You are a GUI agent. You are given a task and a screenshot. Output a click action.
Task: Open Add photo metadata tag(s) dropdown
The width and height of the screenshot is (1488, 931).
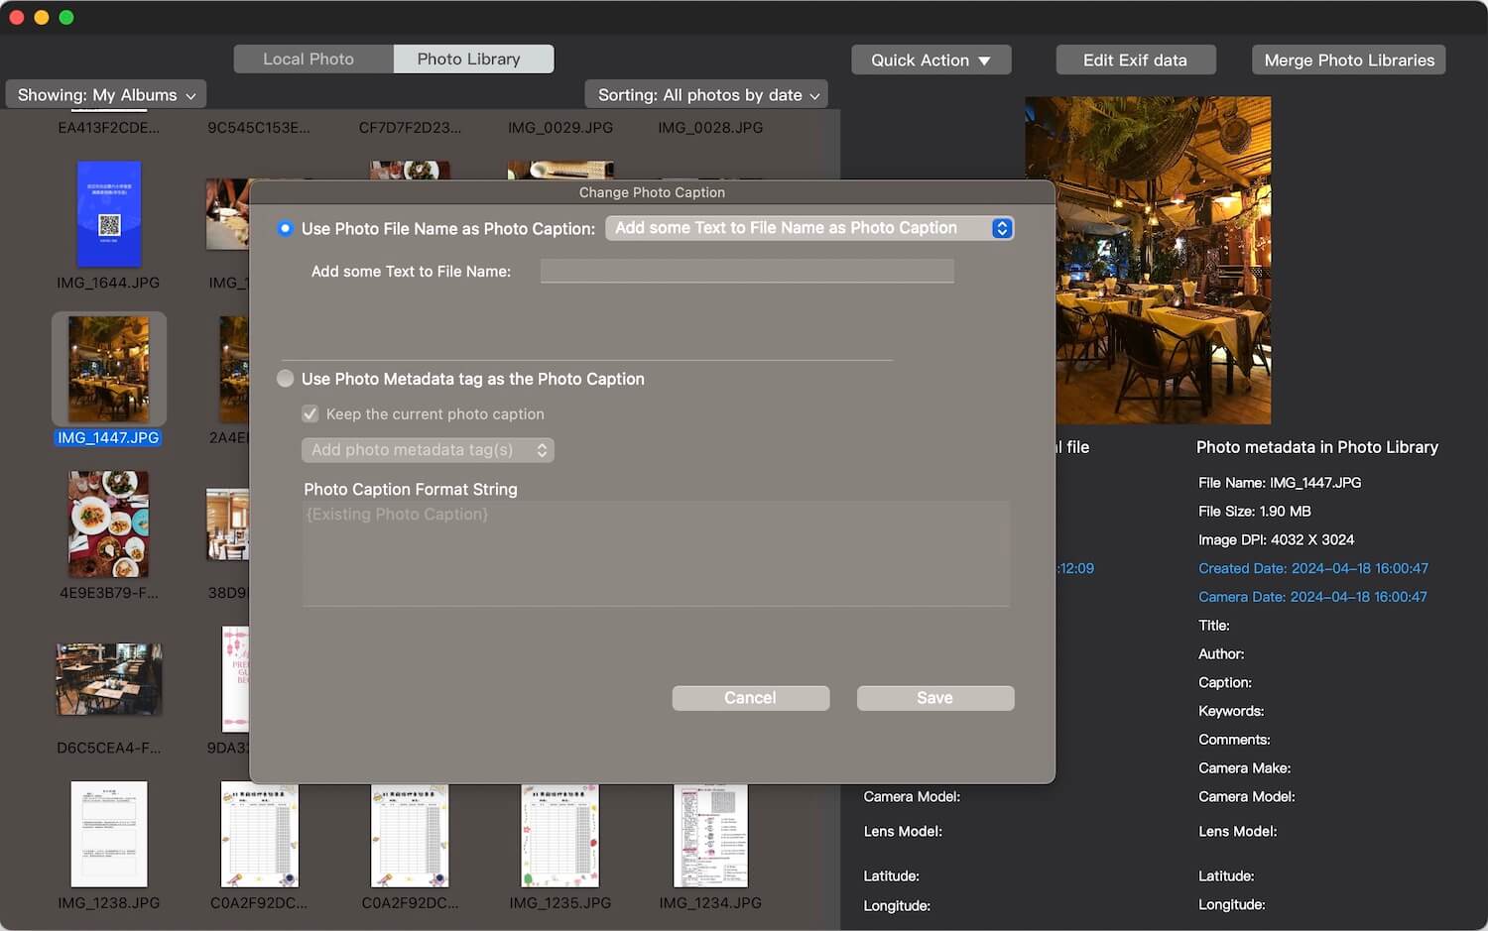pyautogui.click(x=428, y=450)
